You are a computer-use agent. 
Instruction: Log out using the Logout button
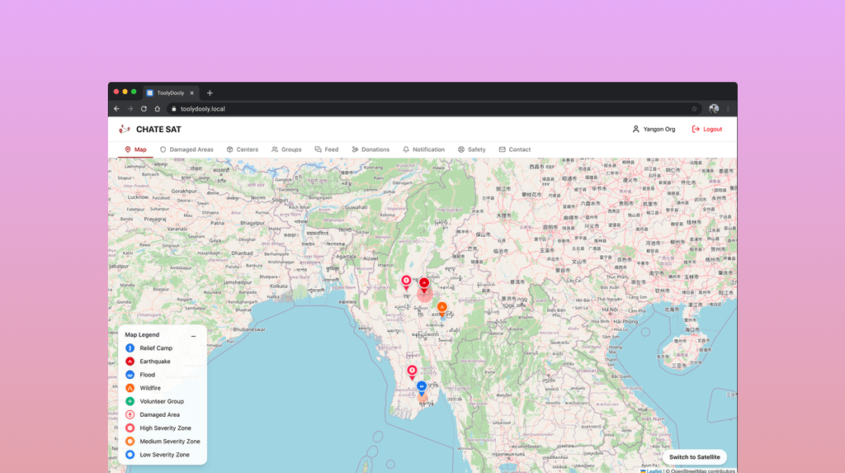point(706,129)
